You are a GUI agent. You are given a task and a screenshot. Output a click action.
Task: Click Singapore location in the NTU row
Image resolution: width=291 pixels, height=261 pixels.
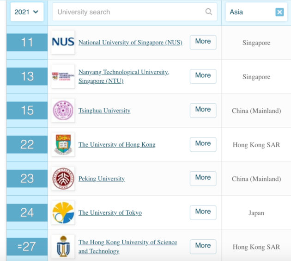tap(256, 77)
